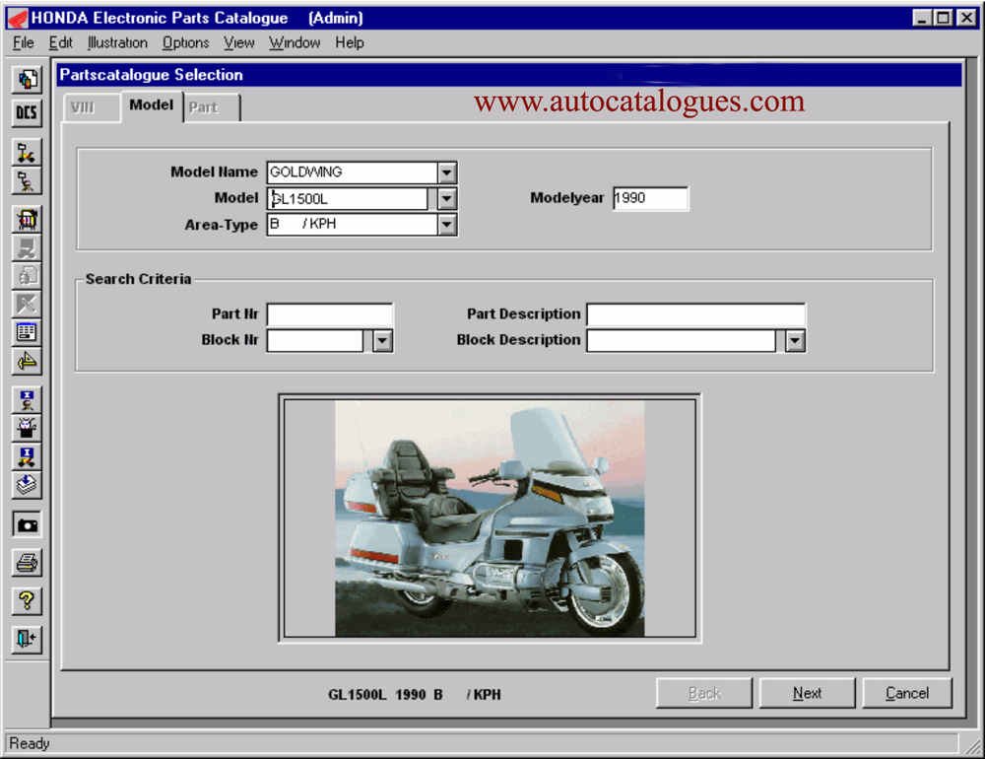This screenshot has height=759, width=985.
Task: Click the magic hat wizard icon
Action: coord(27,428)
